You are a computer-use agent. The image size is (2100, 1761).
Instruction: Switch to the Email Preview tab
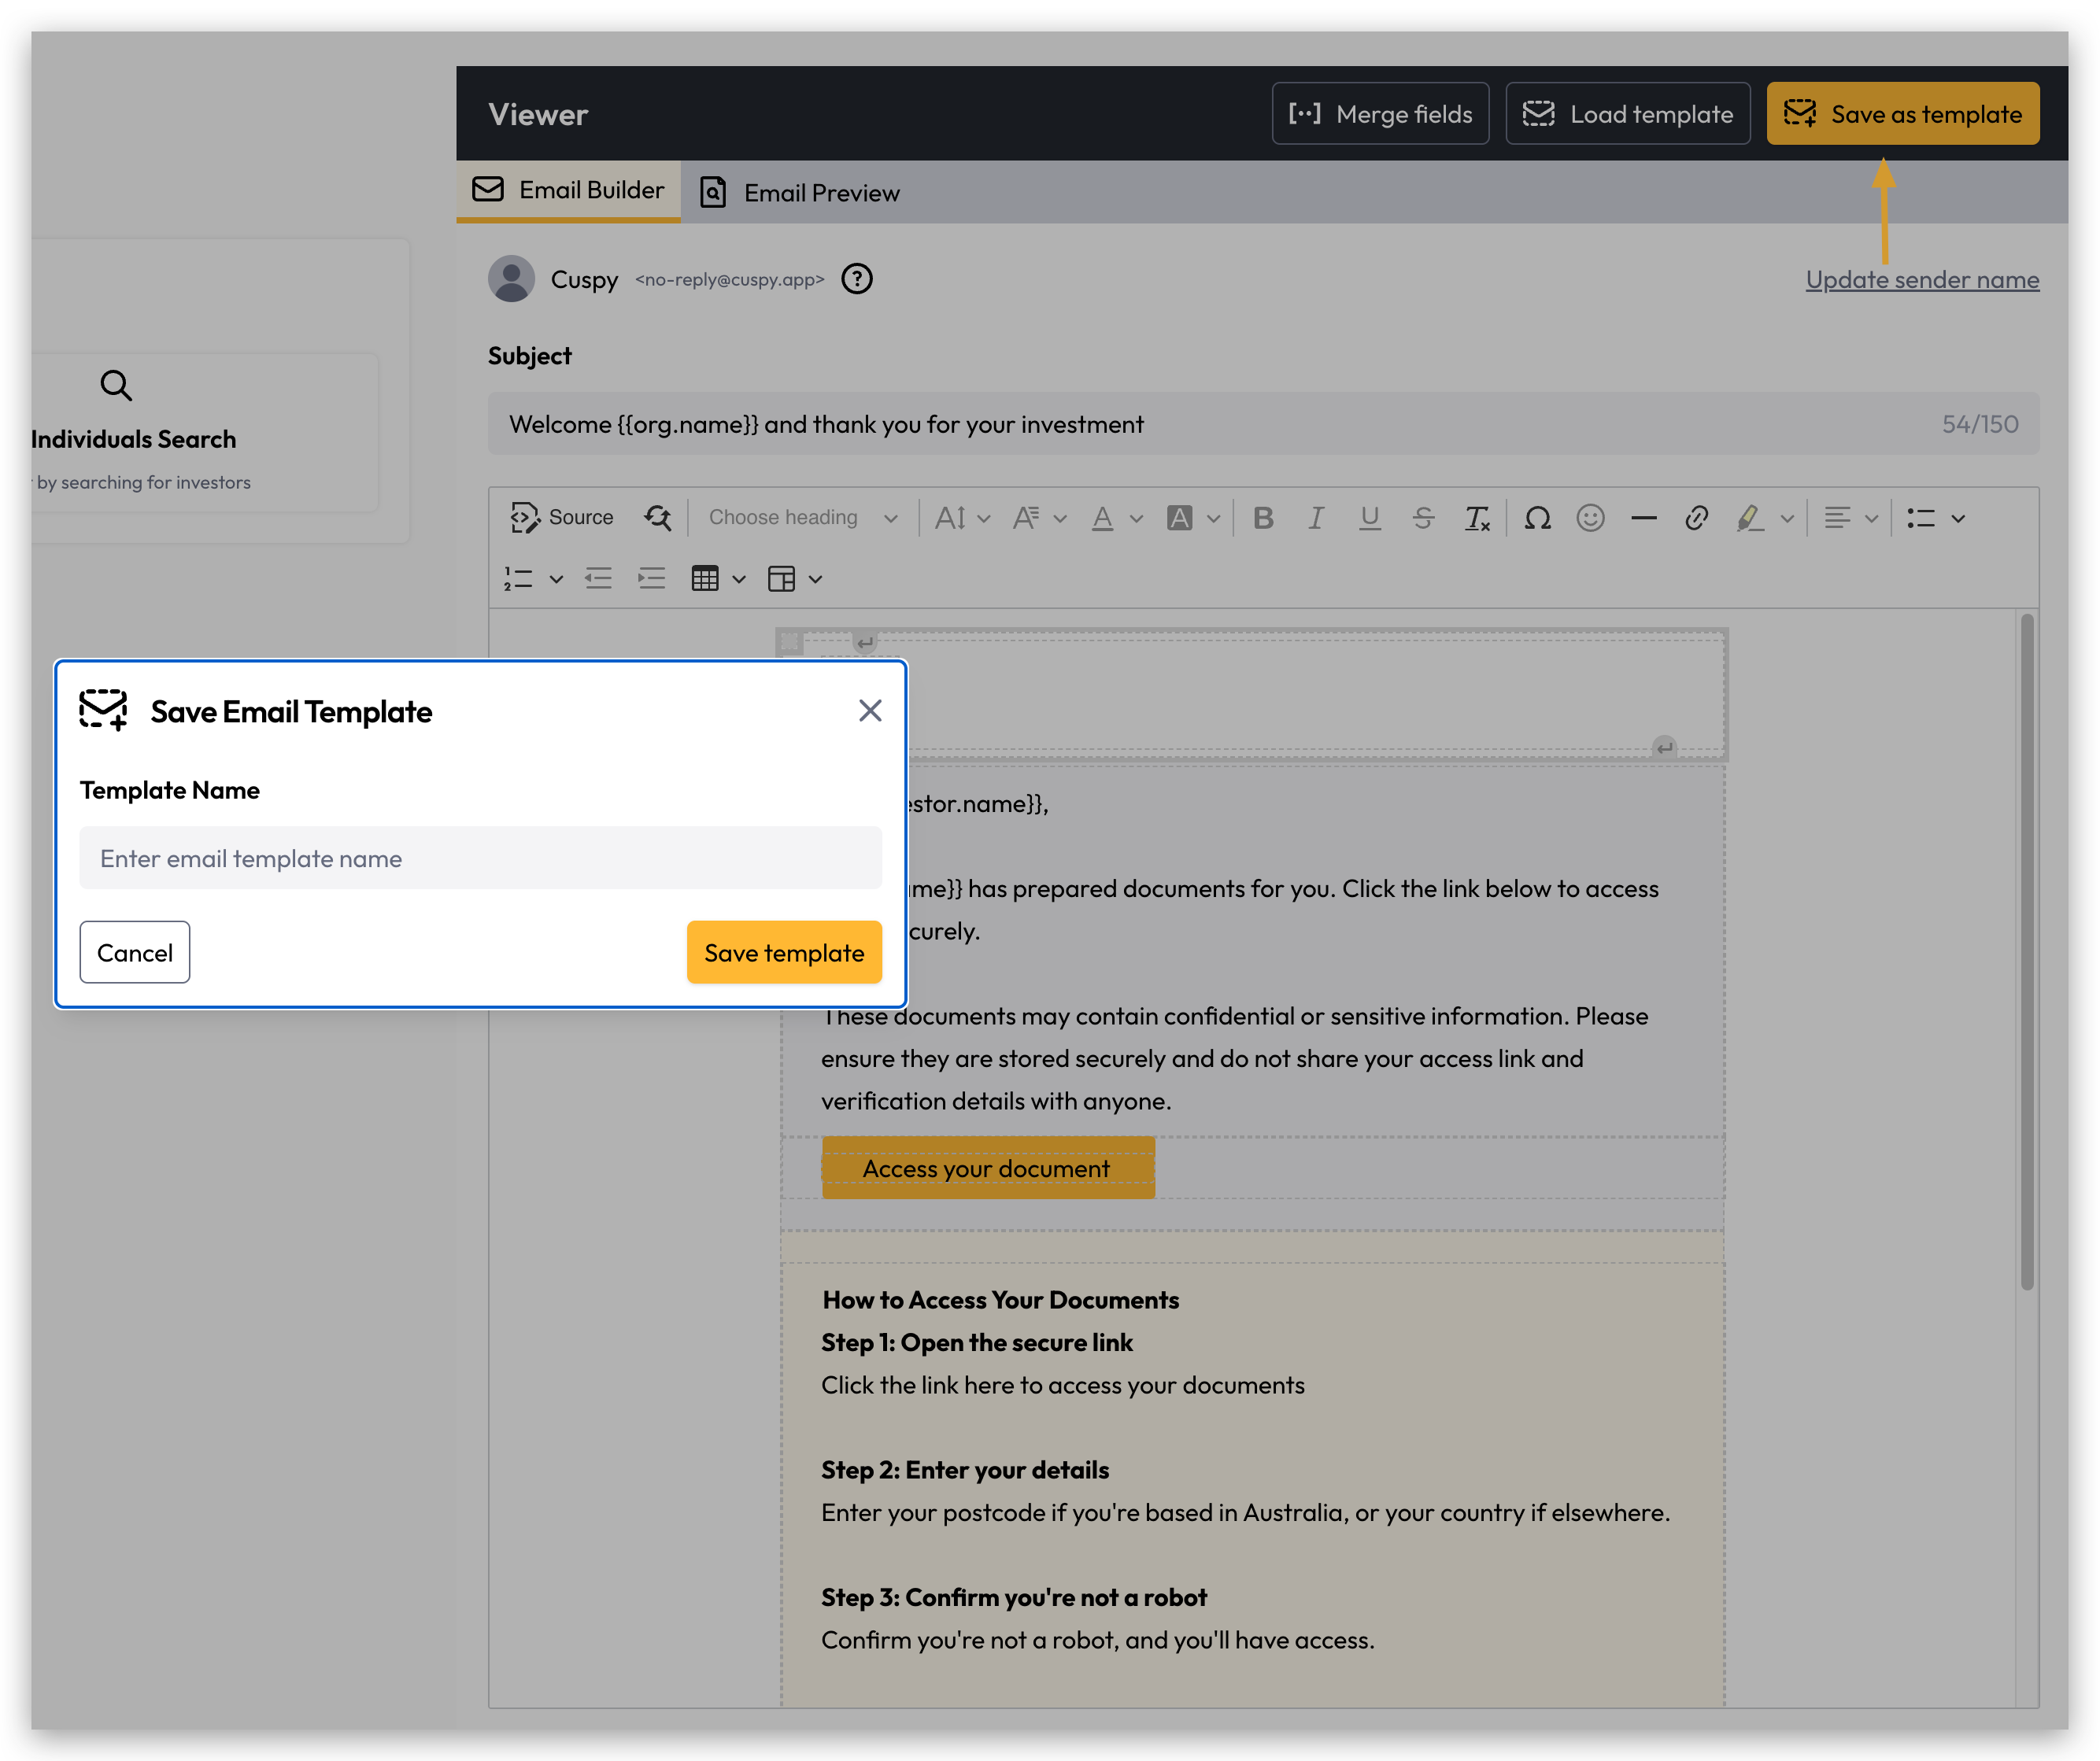[800, 192]
